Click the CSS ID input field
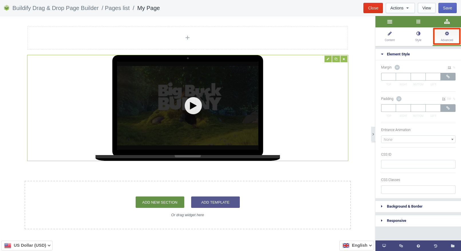The width and height of the screenshot is (461, 251). 418,164
